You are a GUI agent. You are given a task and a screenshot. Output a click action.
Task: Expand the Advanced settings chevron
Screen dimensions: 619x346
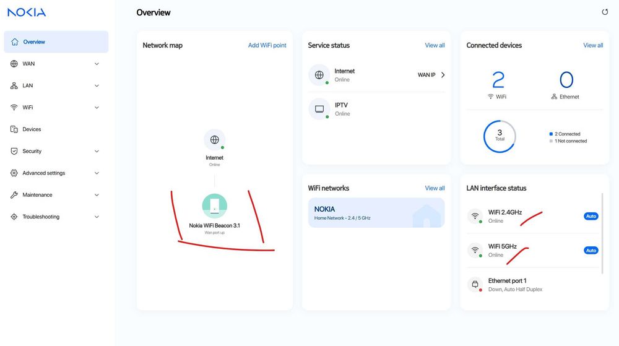pos(97,173)
